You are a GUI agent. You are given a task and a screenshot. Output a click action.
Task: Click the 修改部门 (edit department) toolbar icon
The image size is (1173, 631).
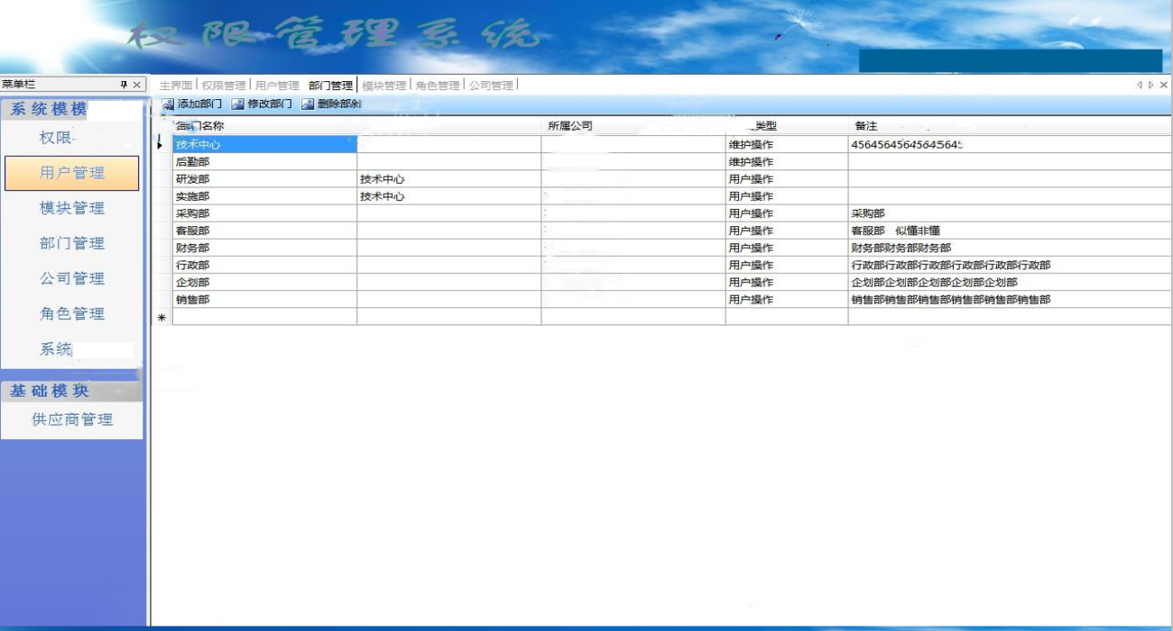click(x=238, y=105)
